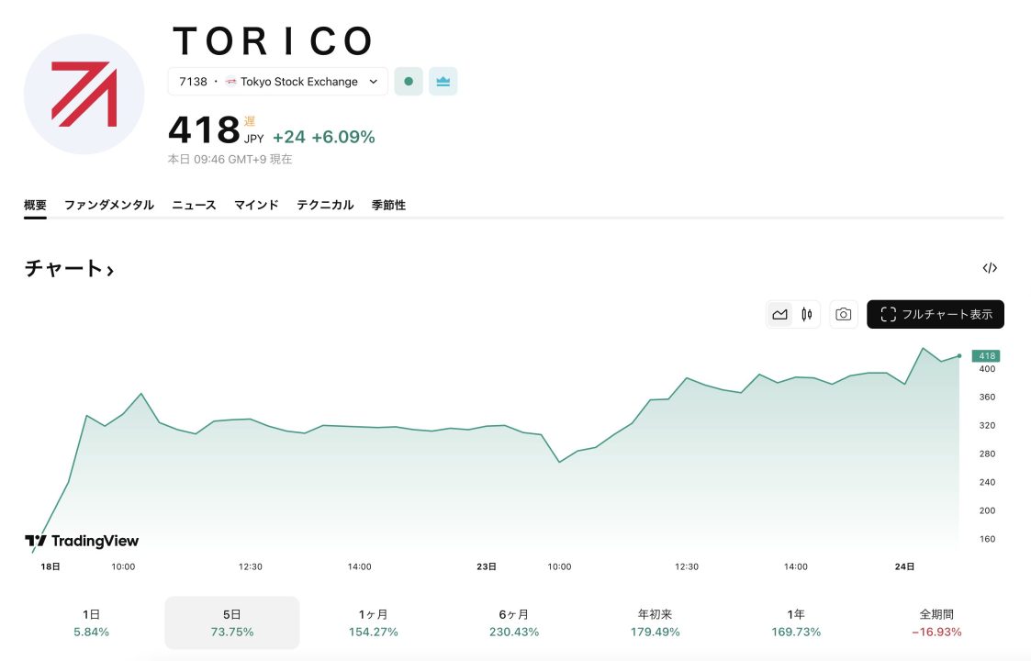Viewport: 1031px width, 661px height.
Task: Select the 1ヶ月 time range
Action: click(373, 622)
